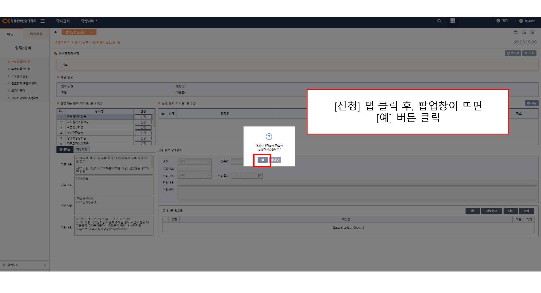Select the 장애학생장학금 row name
This screenshot has width=541, height=293.
tap(76, 138)
